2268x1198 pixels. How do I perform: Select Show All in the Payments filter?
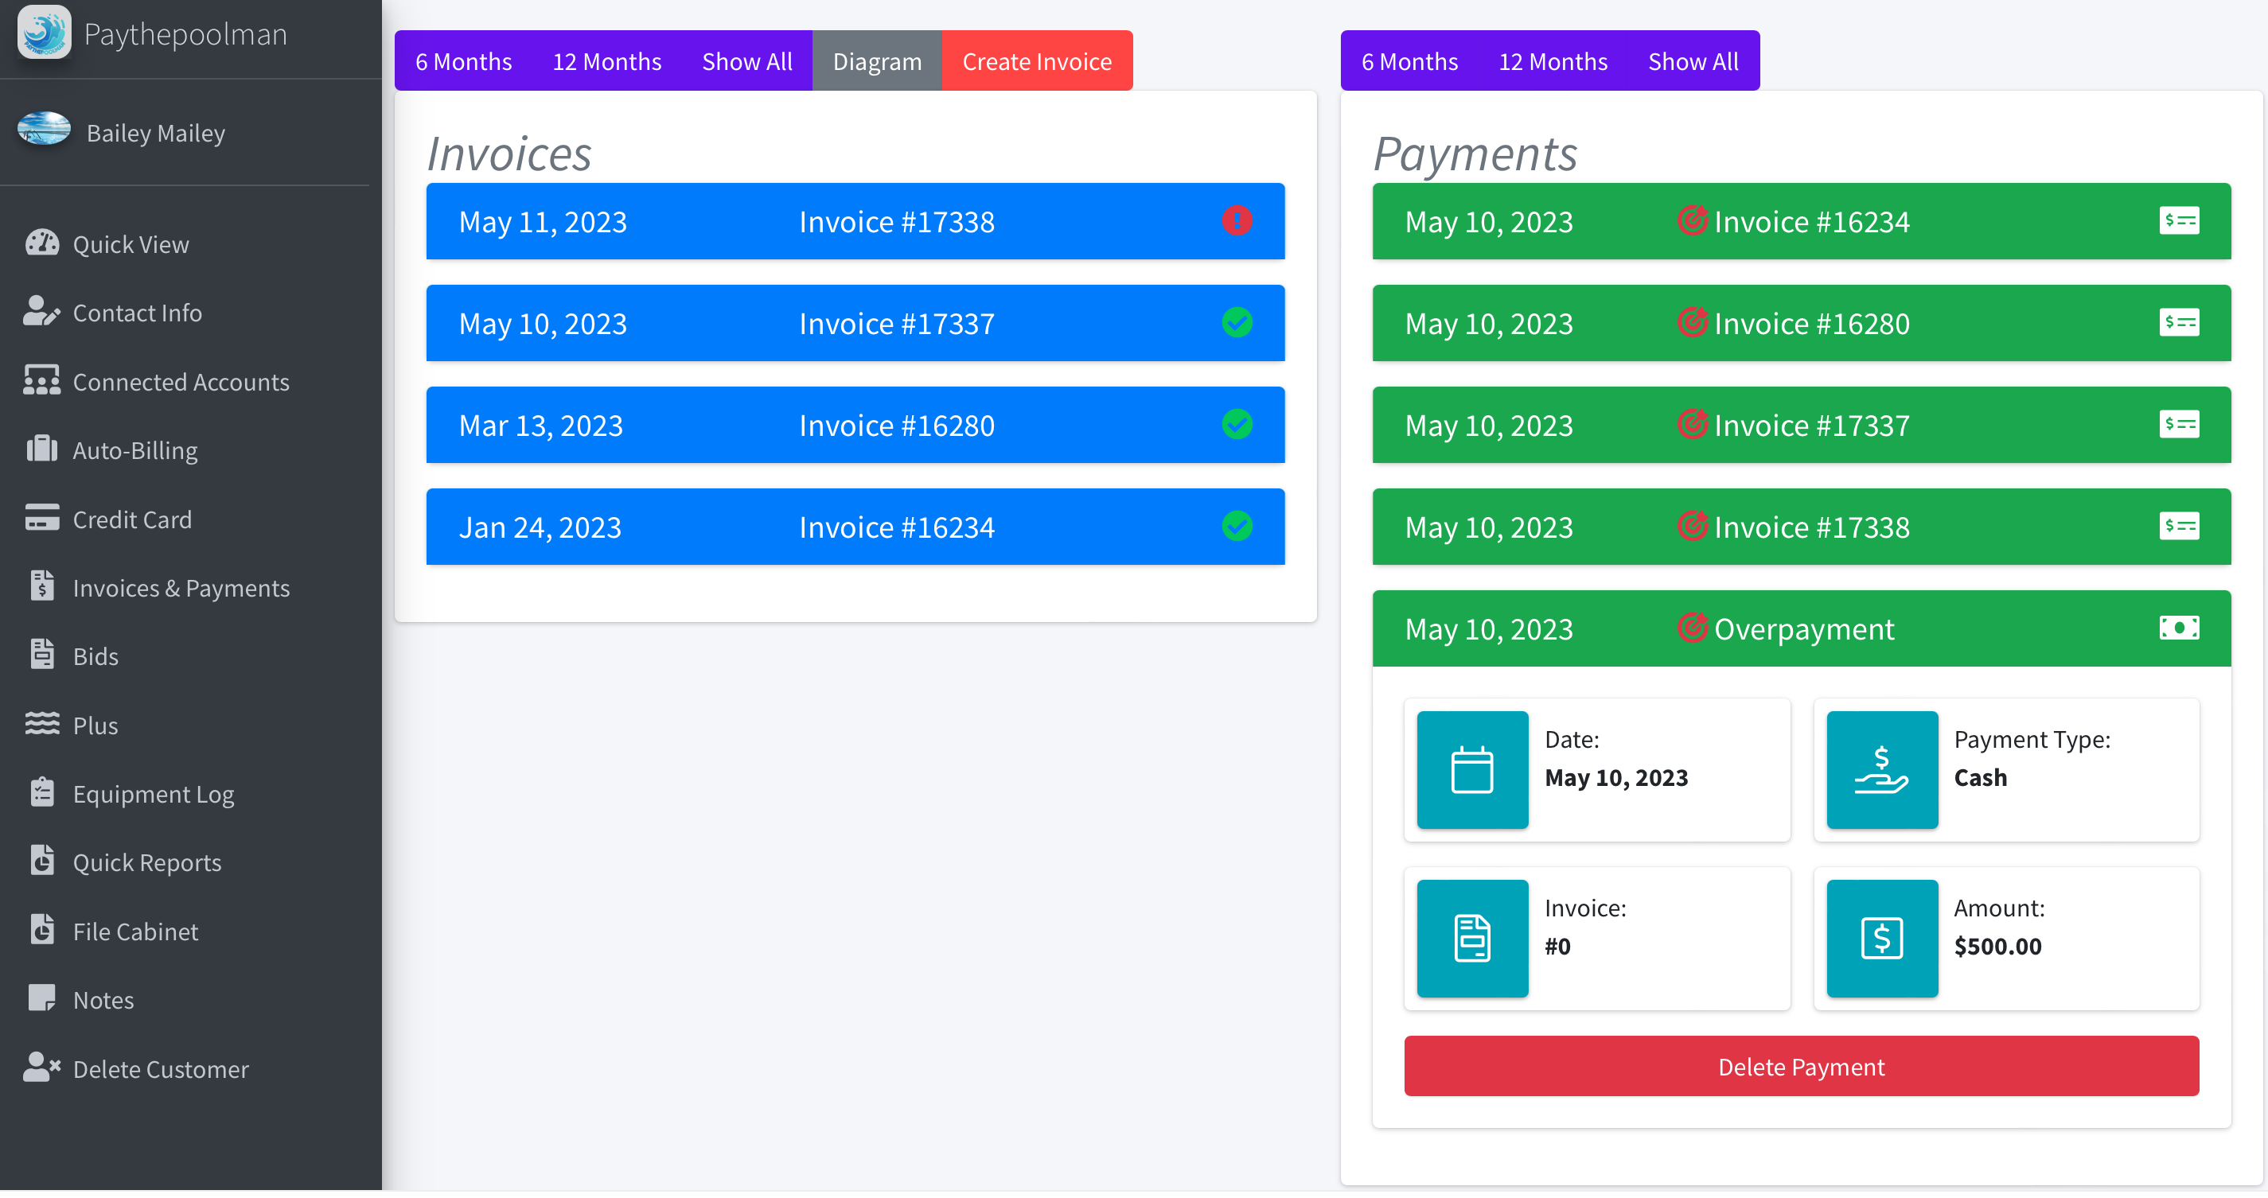1692,60
